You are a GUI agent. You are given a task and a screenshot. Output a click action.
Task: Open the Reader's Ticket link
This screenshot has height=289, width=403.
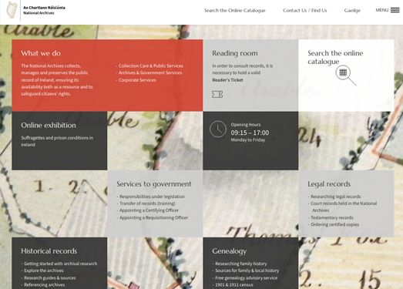(228, 80)
